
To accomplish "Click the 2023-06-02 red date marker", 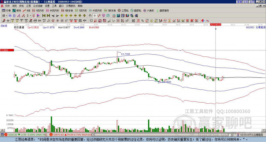I will click(x=216, y=25).
